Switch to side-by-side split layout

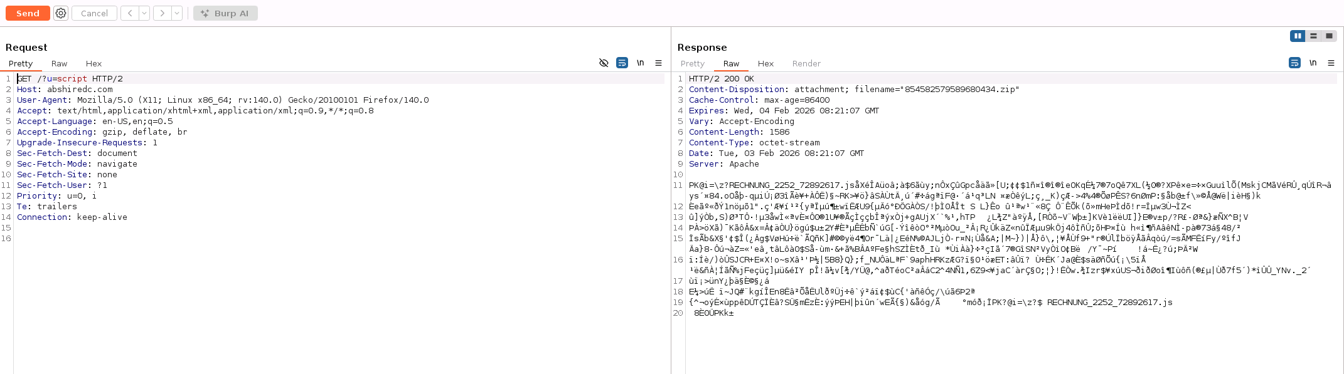click(x=1297, y=36)
